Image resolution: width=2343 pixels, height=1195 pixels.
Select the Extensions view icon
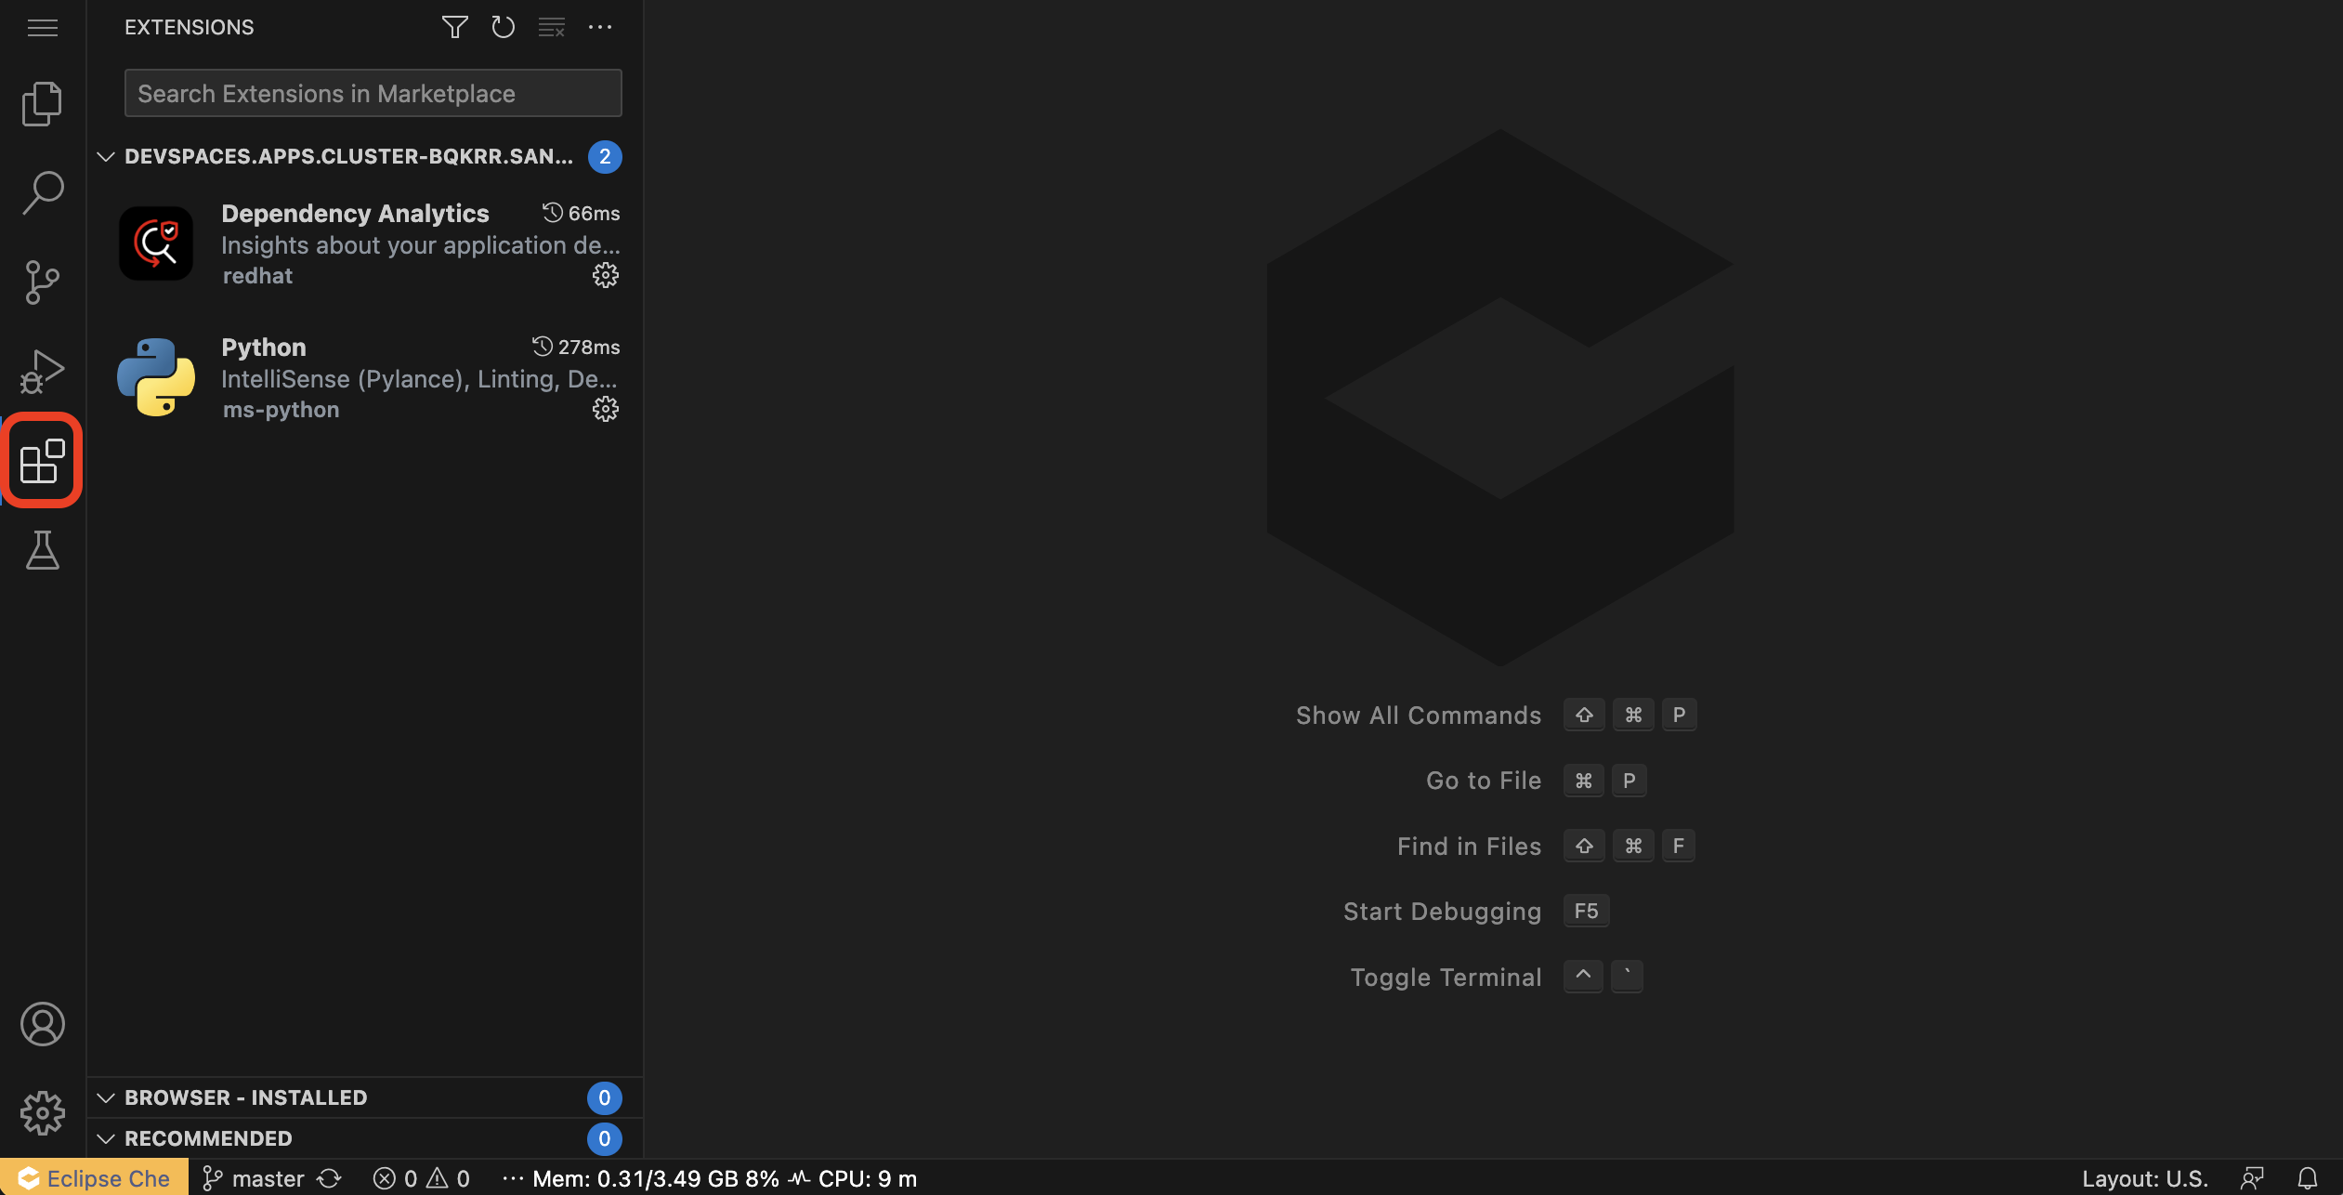pos(43,461)
